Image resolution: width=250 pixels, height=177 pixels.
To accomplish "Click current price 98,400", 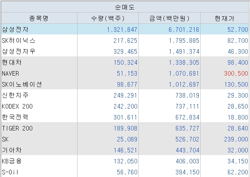I will pyautogui.click(x=238, y=62).
